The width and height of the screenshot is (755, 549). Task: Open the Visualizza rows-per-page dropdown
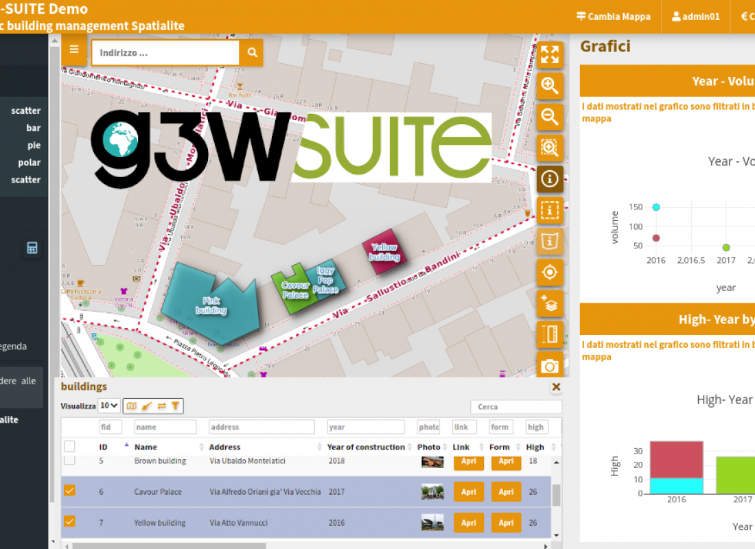[x=109, y=406]
